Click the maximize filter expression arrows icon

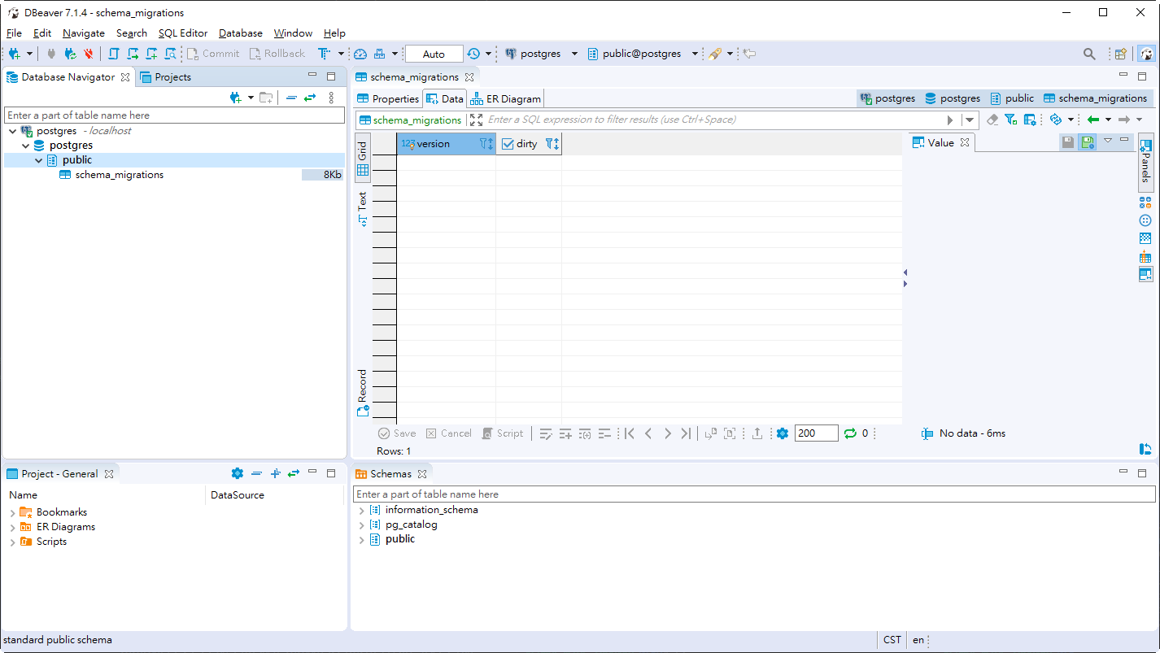[477, 120]
